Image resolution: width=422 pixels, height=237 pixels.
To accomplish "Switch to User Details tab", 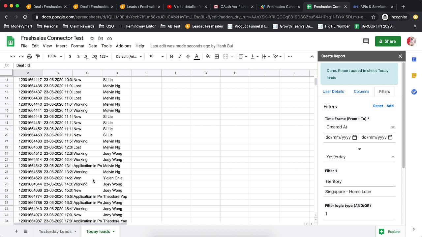I will (333, 92).
